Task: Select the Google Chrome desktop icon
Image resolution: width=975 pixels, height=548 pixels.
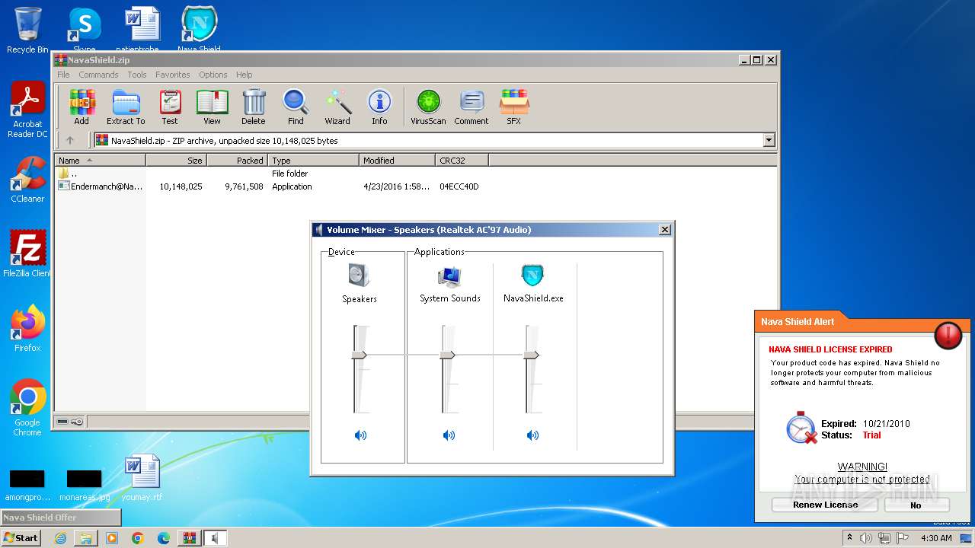Action: point(27,407)
